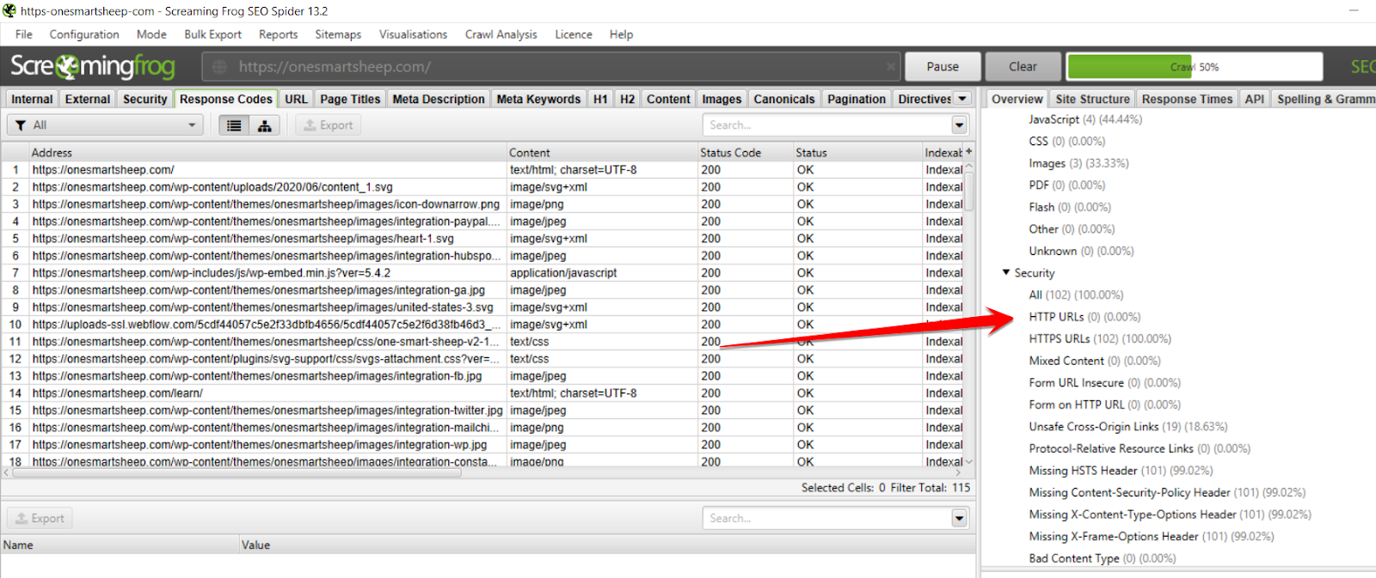The height and width of the screenshot is (578, 1376).
Task: Open the Reports menu
Action: point(278,34)
